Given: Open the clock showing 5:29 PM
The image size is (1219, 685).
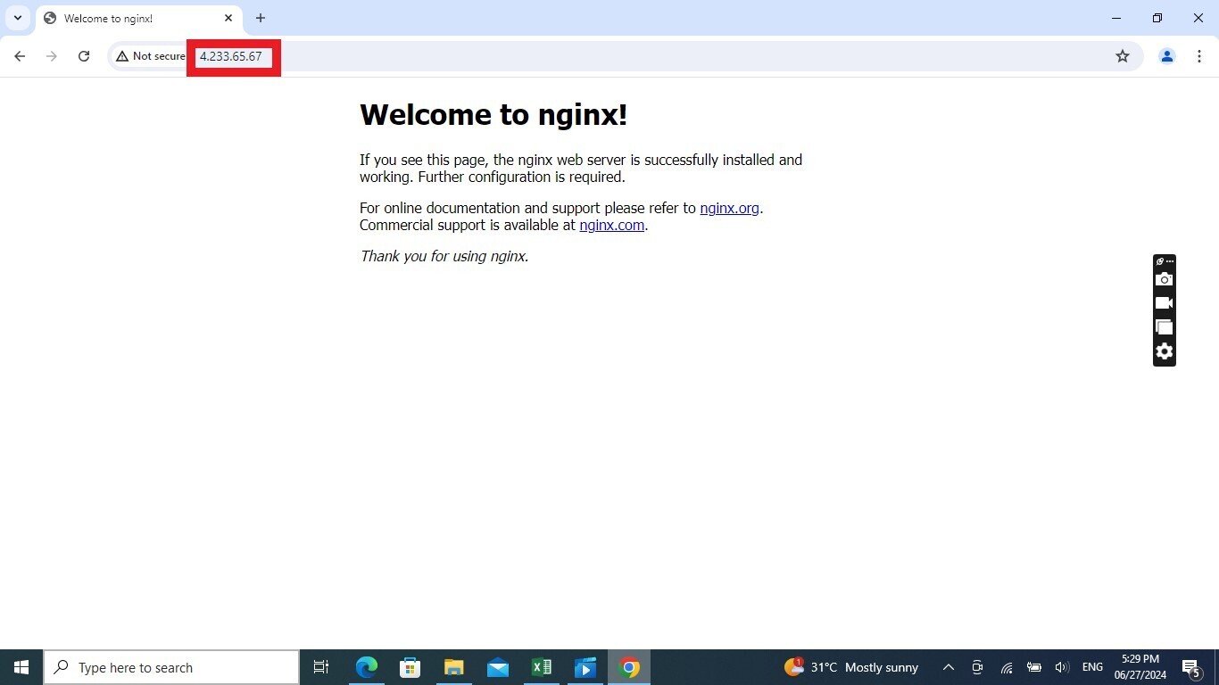Looking at the screenshot, I should pos(1140,667).
